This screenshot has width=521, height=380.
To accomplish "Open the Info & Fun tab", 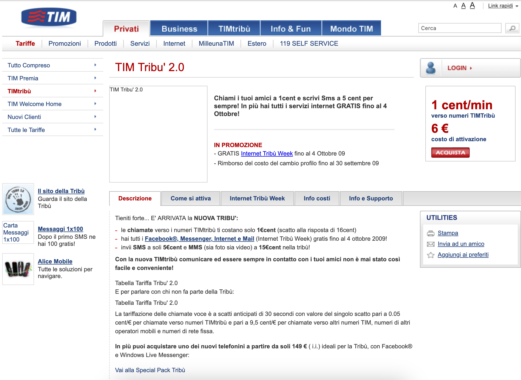I will click(291, 28).
